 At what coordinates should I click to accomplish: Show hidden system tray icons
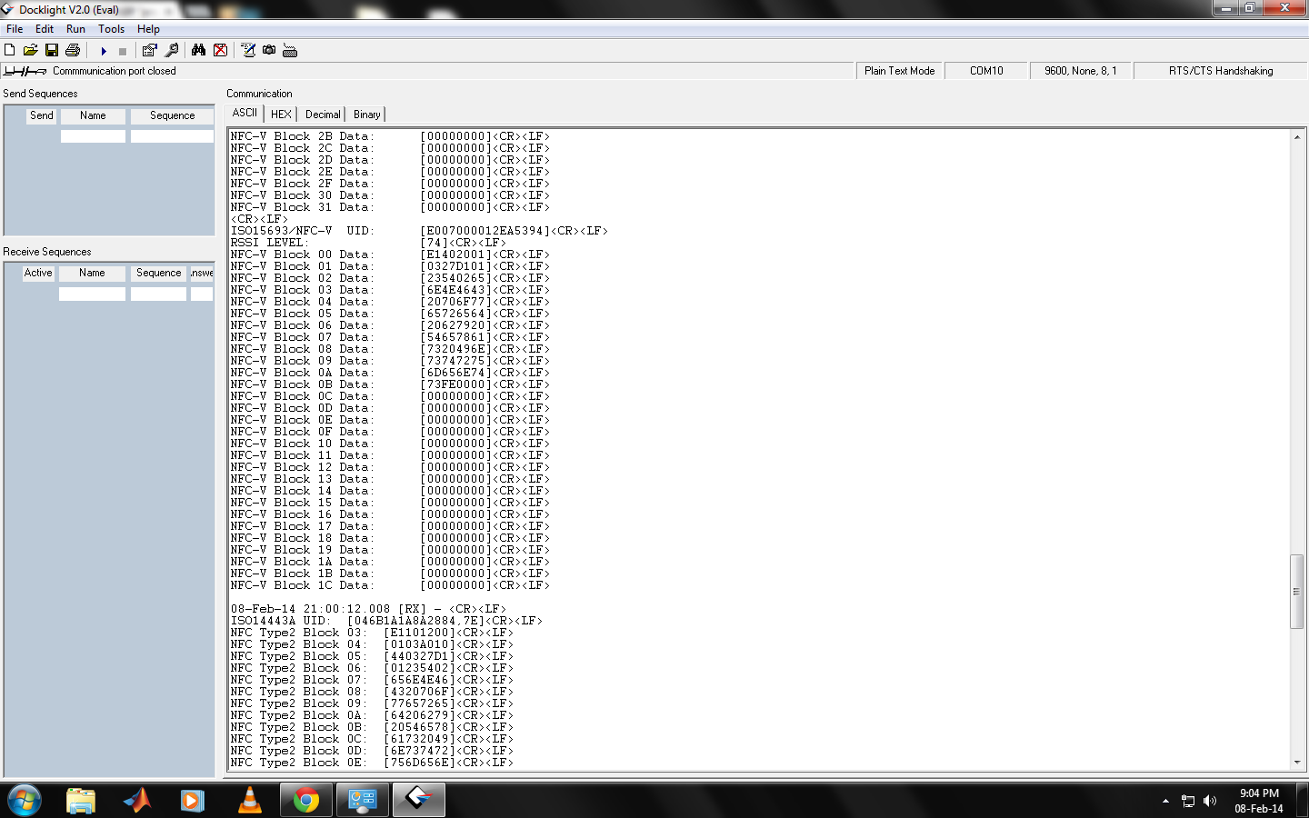[x=1165, y=801]
